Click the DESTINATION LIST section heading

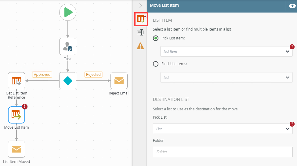pyautogui.click(x=171, y=99)
